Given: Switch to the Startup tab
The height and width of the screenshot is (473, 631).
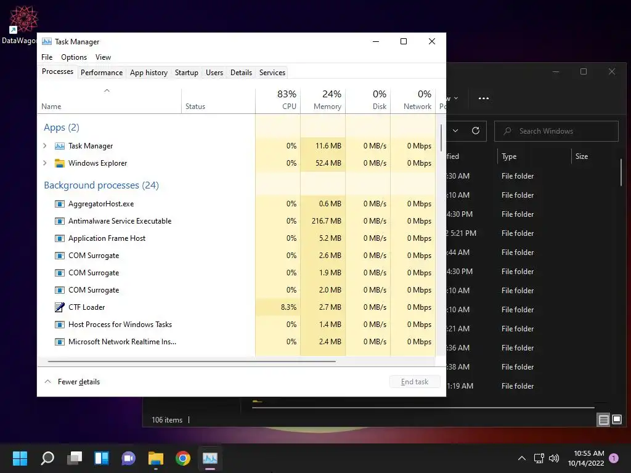Looking at the screenshot, I should tap(186, 73).
